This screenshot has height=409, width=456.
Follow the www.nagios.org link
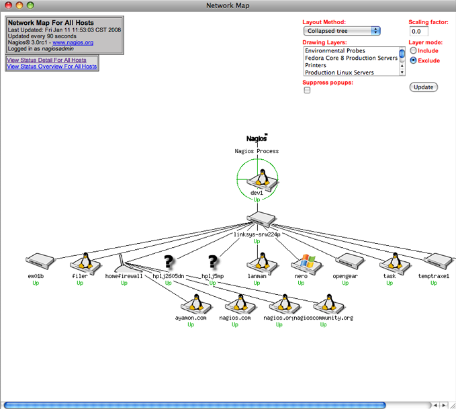pyautogui.click(x=73, y=42)
